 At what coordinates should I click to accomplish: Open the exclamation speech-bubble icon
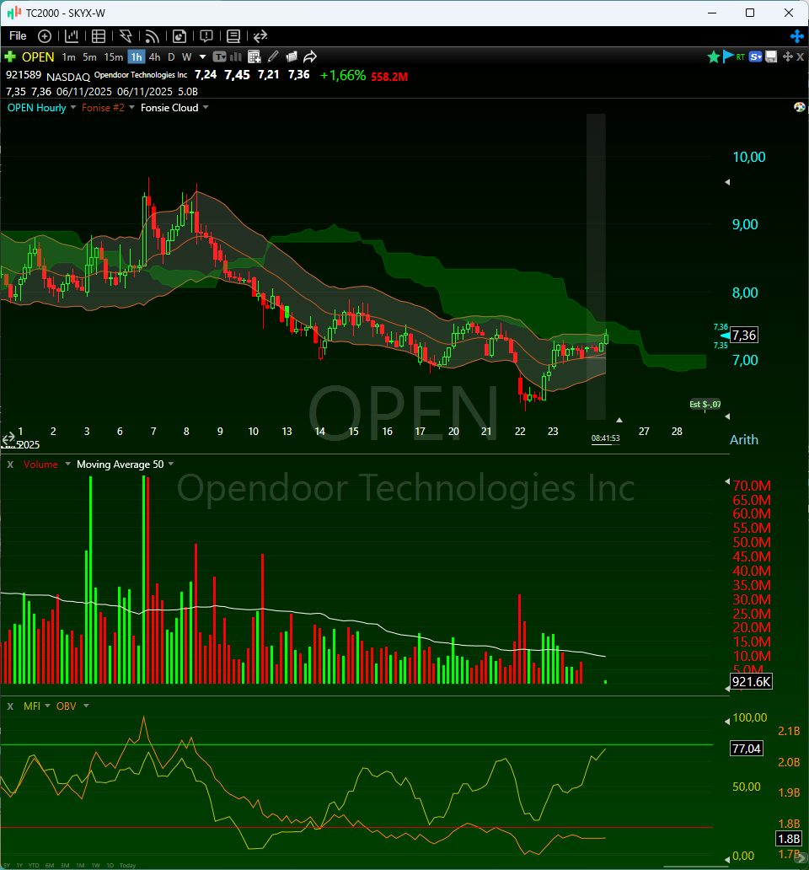206,36
